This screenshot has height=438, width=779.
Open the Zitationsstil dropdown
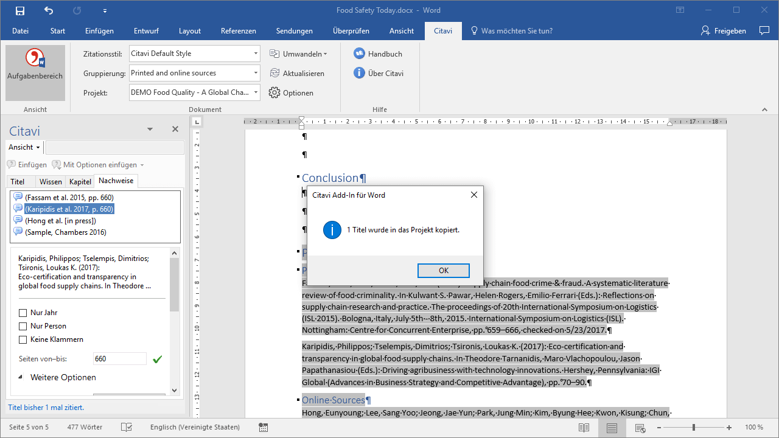(x=256, y=54)
